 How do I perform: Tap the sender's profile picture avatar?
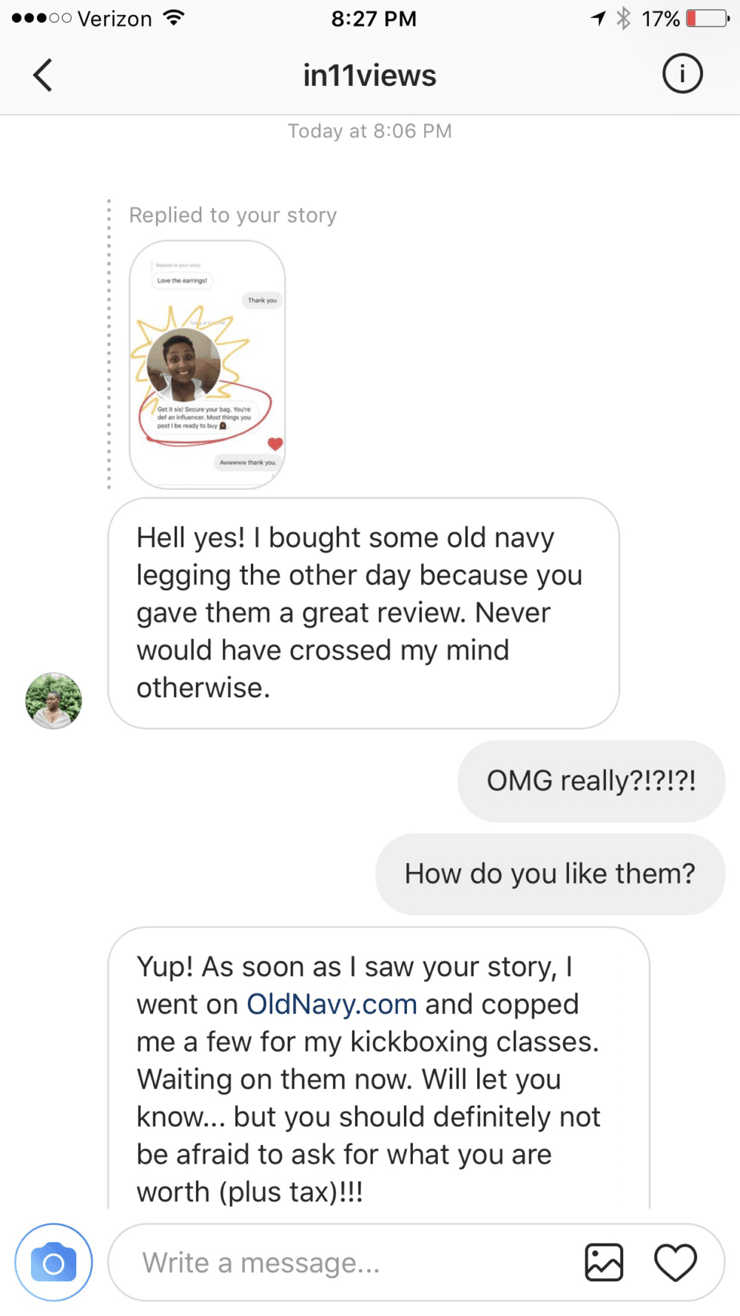click(54, 700)
